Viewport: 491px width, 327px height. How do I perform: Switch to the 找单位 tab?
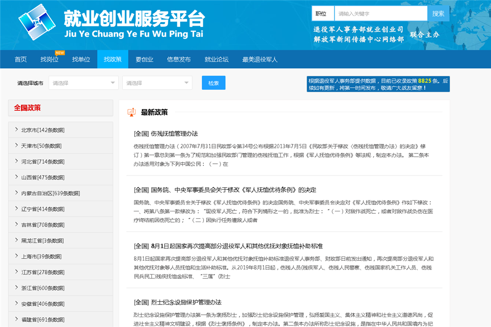[81, 59]
